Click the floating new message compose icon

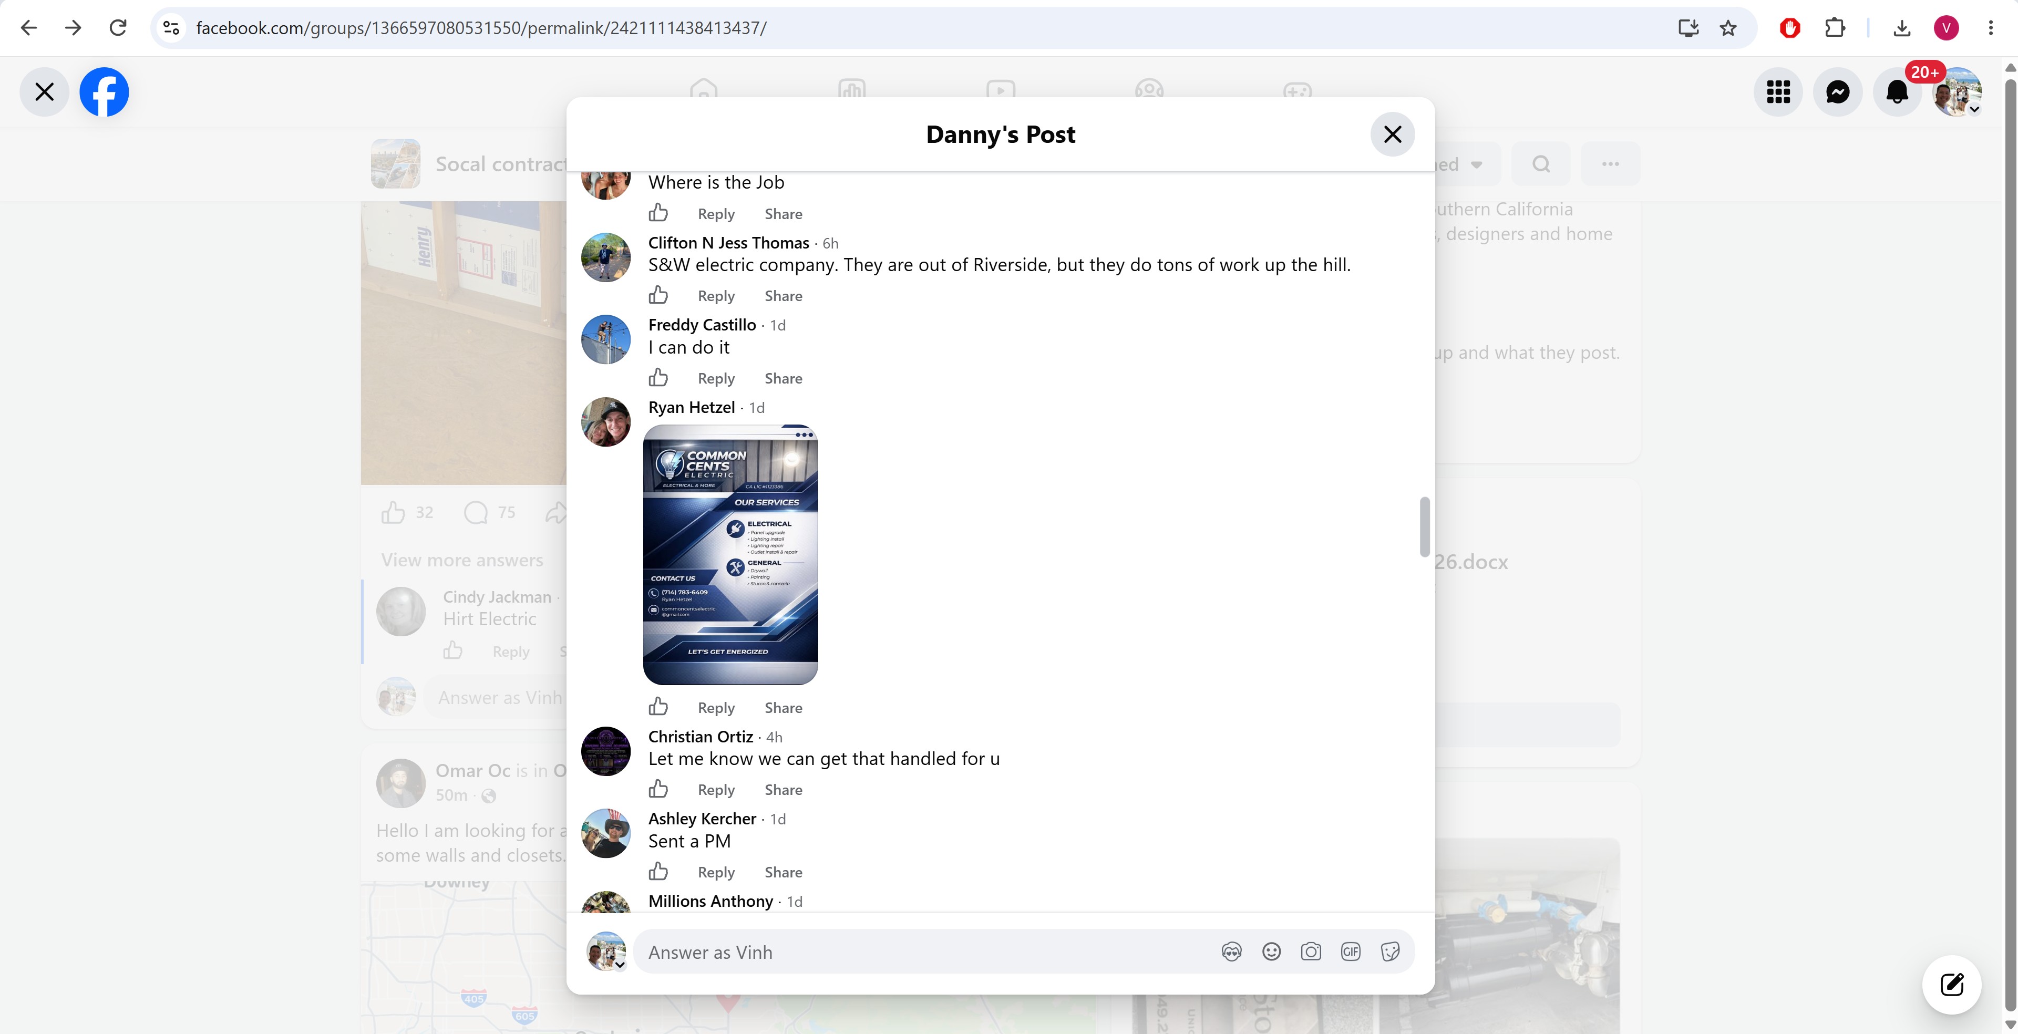pos(1951,985)
